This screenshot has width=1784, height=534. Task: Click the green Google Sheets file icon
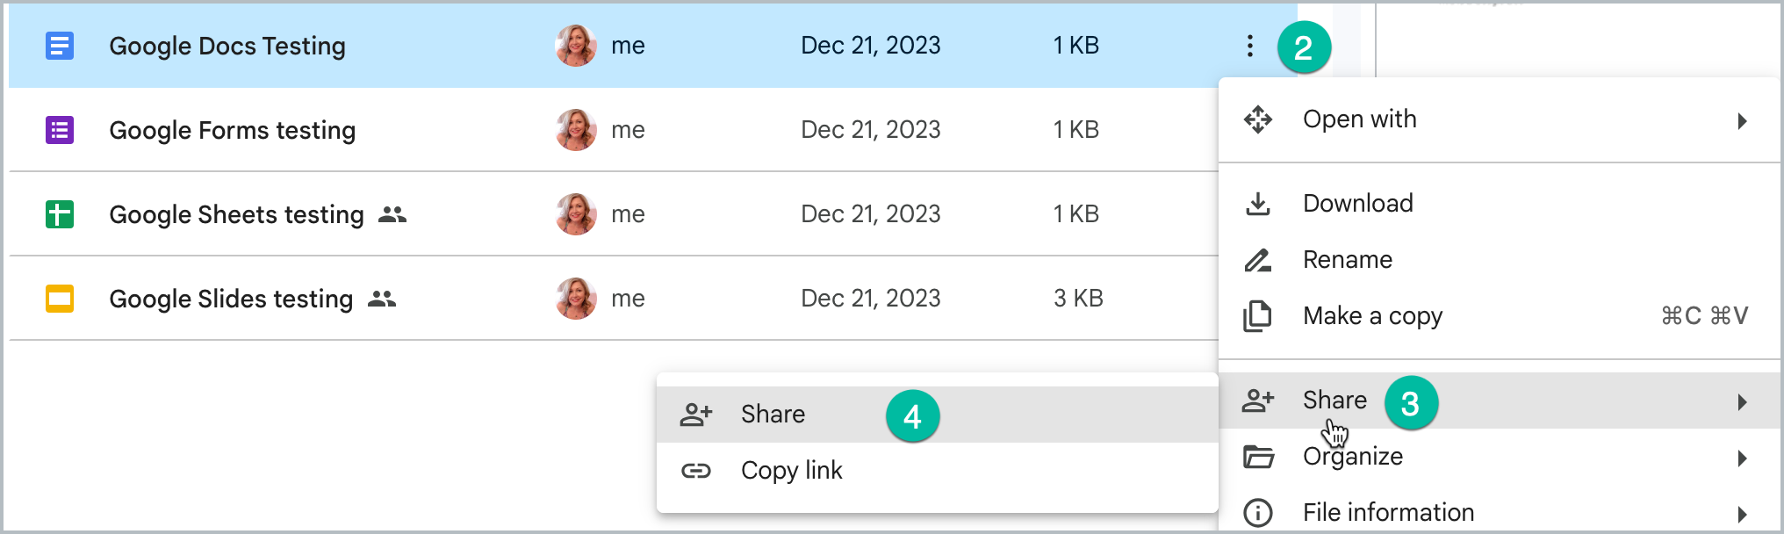pyautogui.click(x=60, y=214)
